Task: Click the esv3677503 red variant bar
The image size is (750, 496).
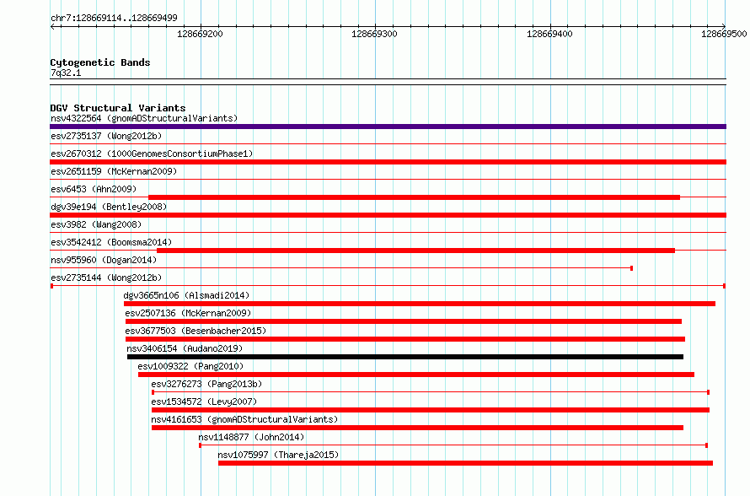Action: 405,339
